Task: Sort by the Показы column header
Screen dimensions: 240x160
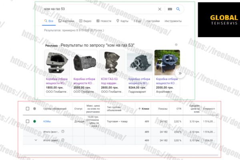Action: 163,109
